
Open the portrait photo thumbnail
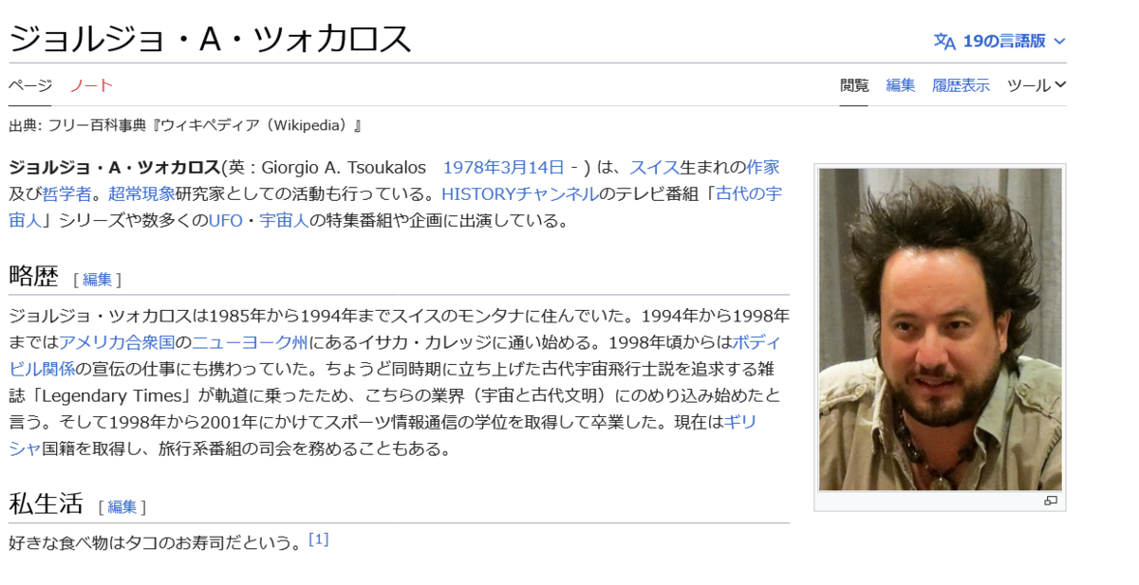click(941, 329)
